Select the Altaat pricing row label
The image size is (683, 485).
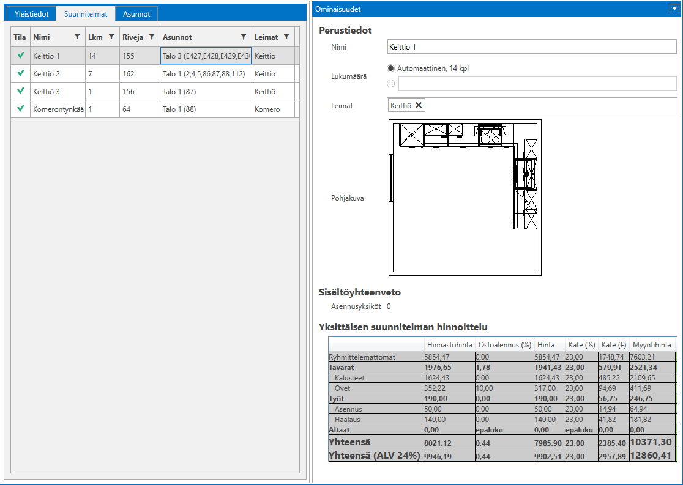pyautogui.click(x=339, y=430)
